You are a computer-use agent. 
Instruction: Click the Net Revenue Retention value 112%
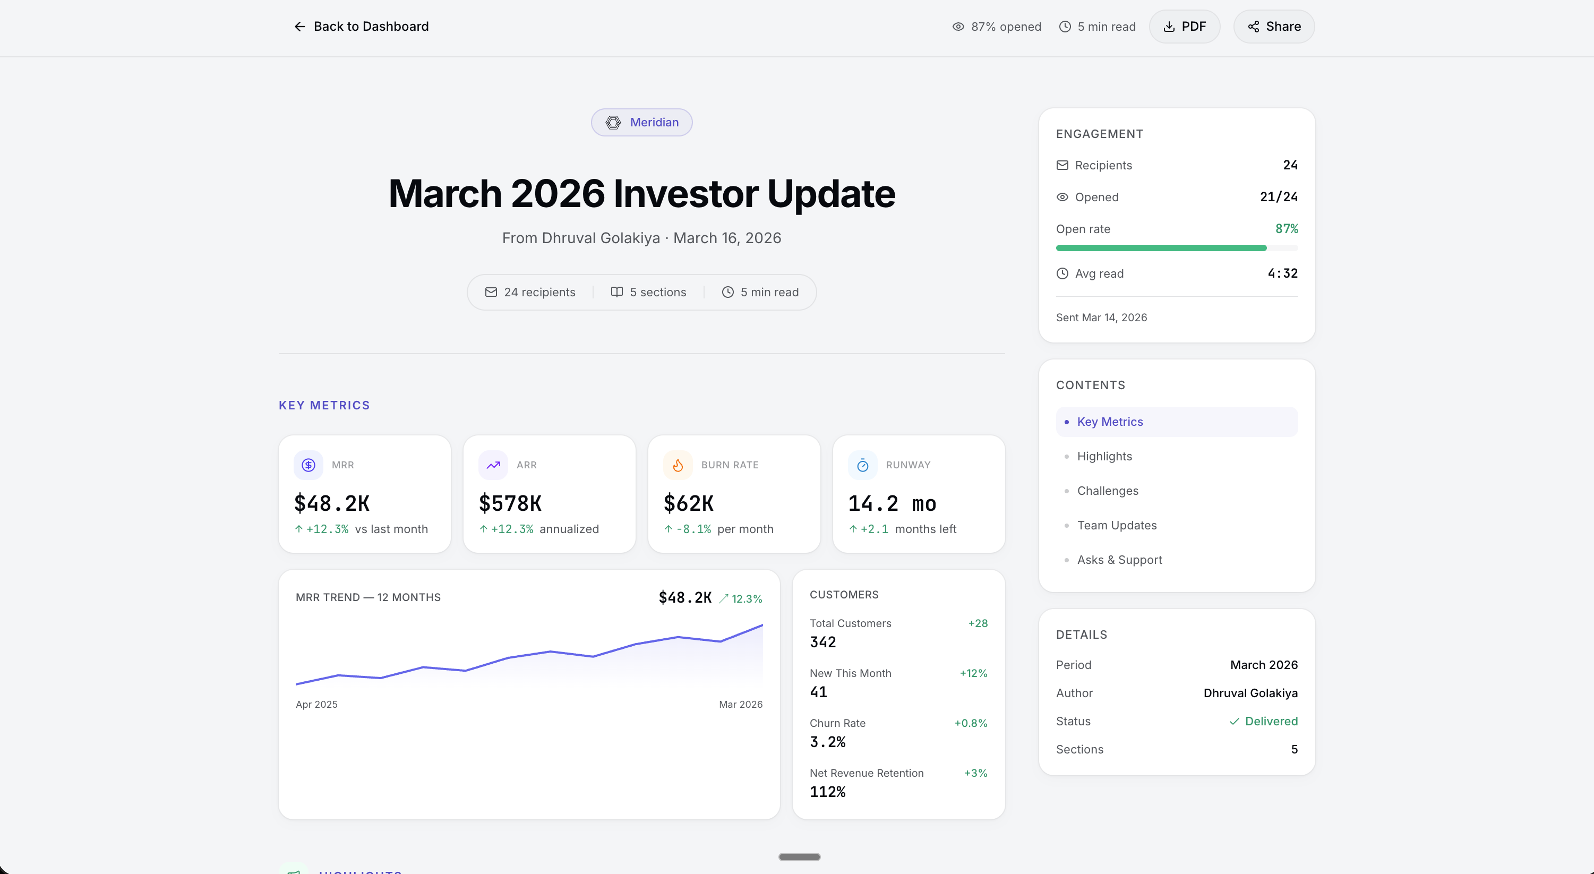[x=828, y=792]
